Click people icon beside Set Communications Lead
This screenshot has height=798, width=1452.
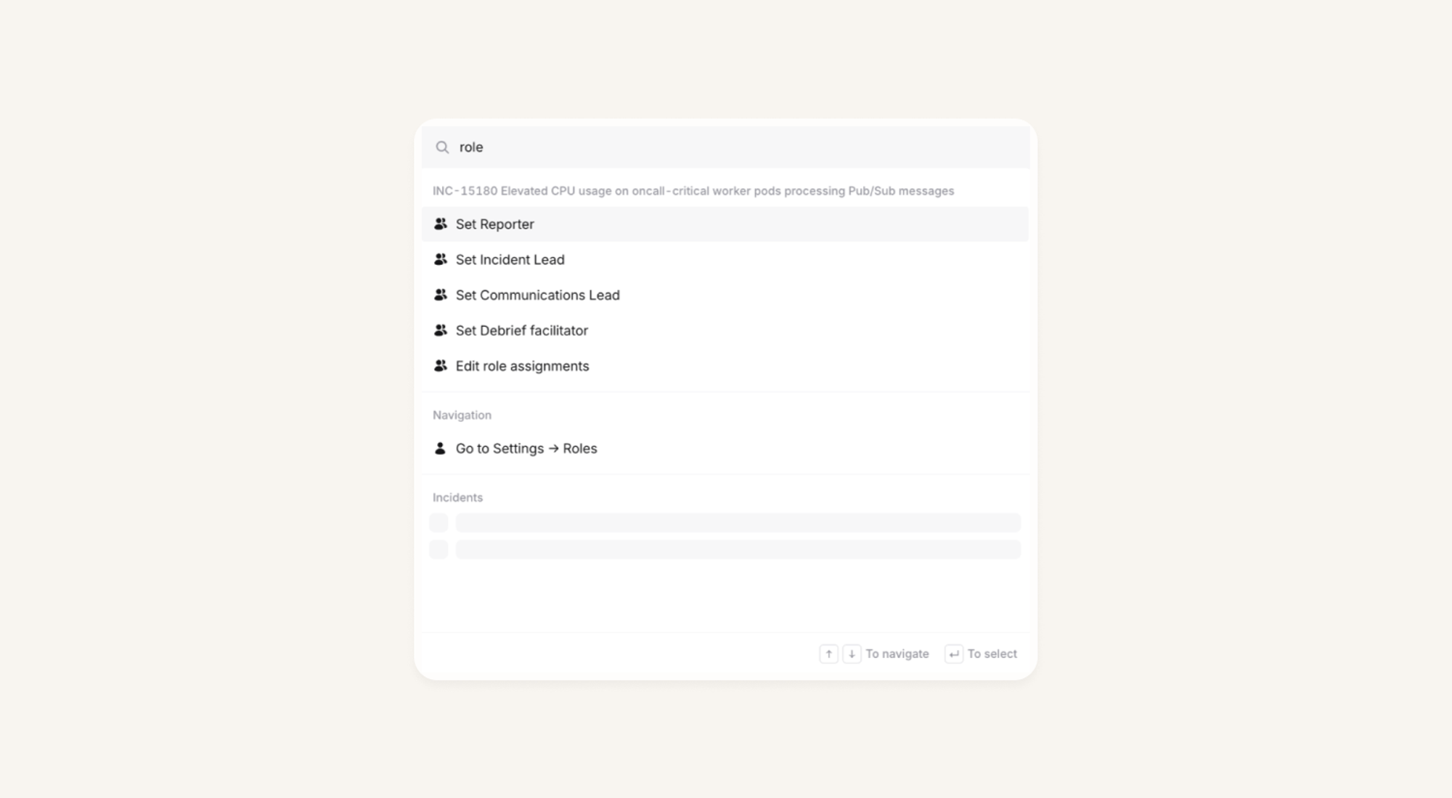tap(440, 295)
